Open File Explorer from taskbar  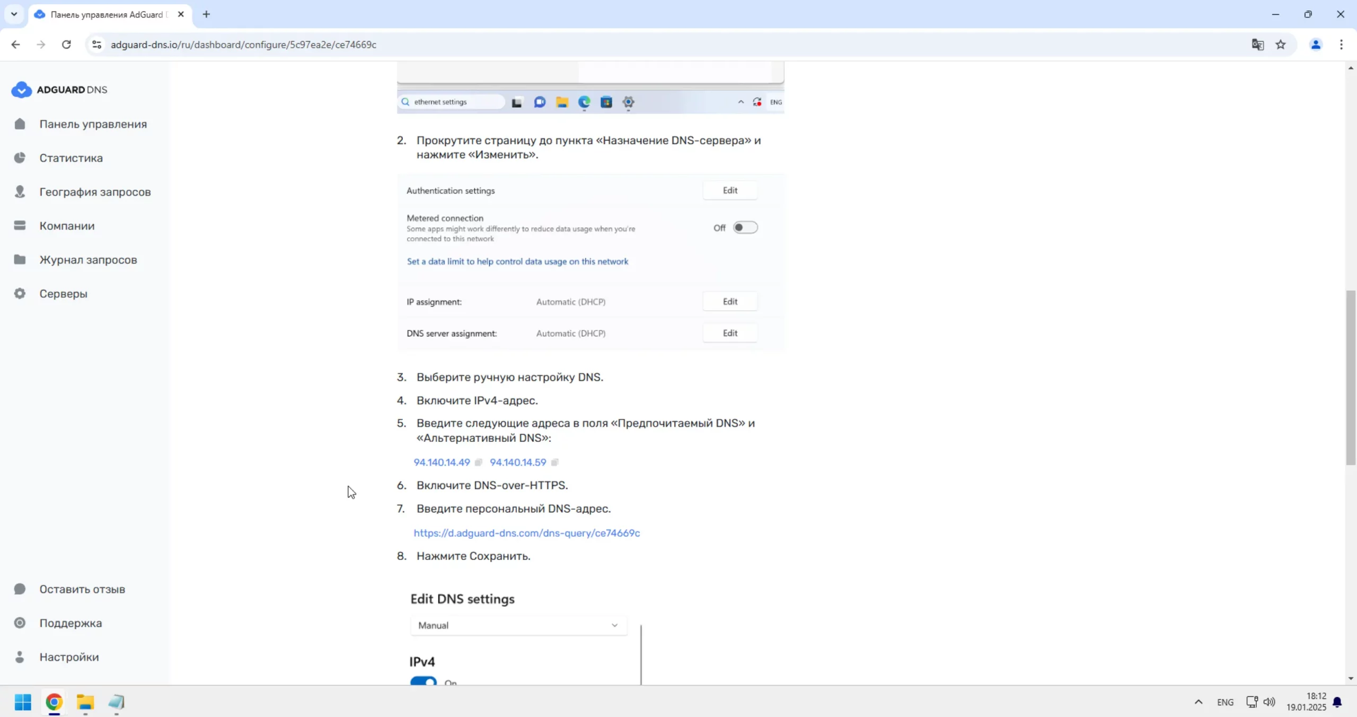click(x=85, y=702)
